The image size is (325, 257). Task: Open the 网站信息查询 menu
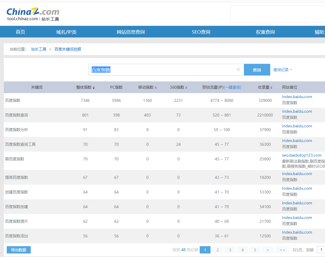131,32
